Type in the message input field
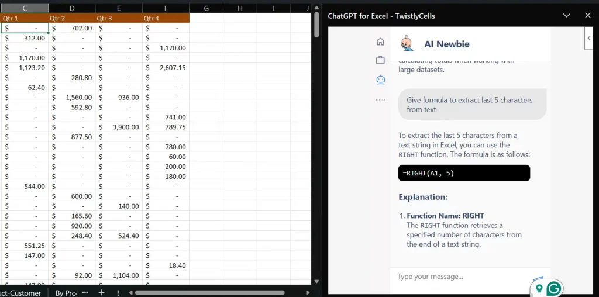599x297 pixels. (x=462, y=277)
